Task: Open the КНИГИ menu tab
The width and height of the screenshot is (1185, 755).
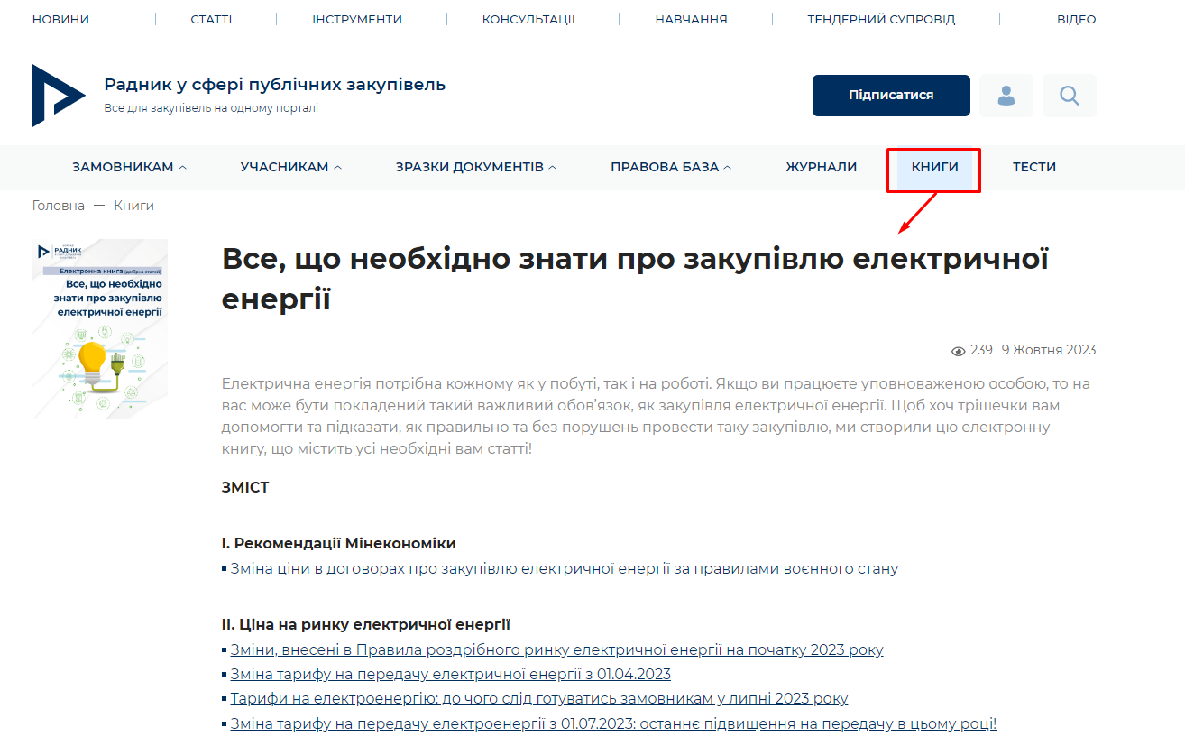Action: pyautogui.click(x=934, y=167)
